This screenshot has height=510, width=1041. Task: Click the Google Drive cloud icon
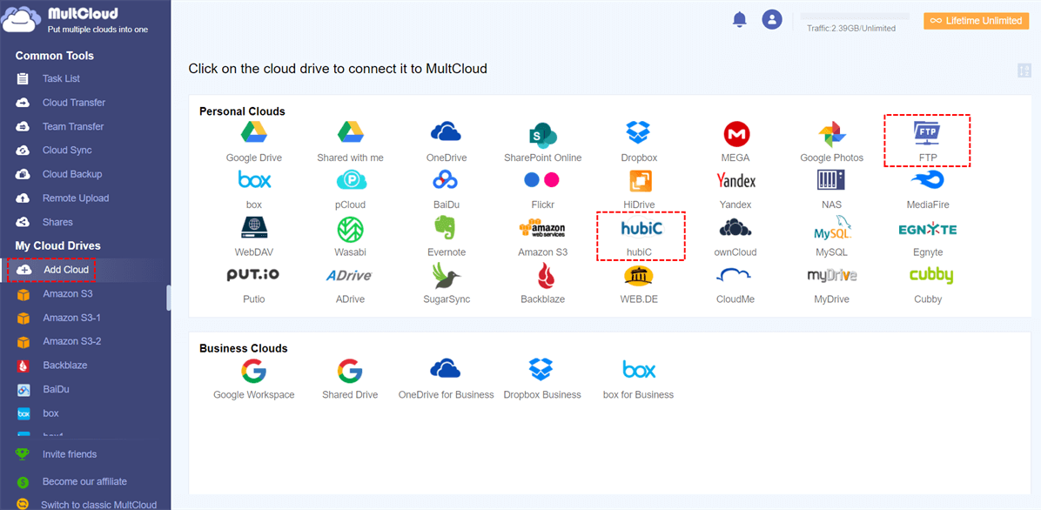pyautogui.click(x=253, y=134)
